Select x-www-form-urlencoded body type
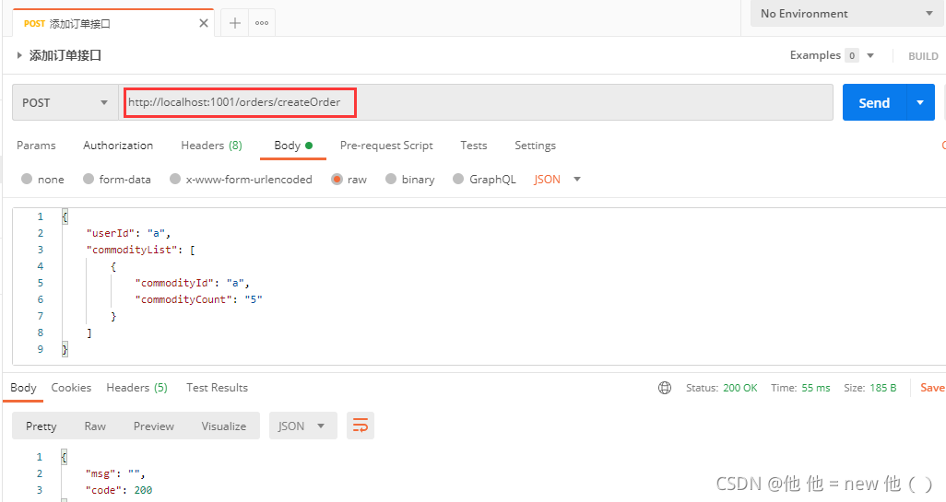946x502 pixels. tap(241, 179)
